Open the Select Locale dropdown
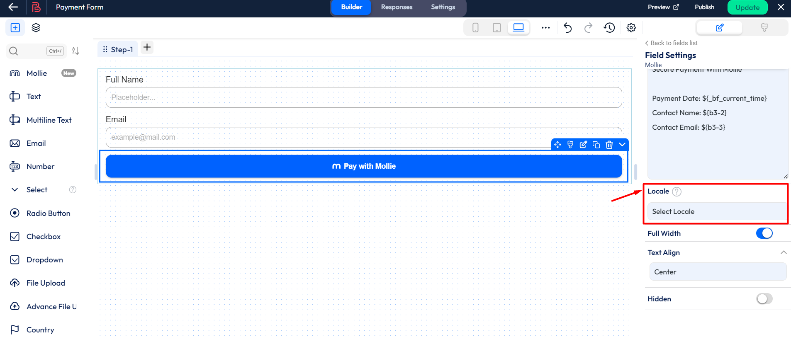This screenshot has width=791, height=337. point(716,211)
